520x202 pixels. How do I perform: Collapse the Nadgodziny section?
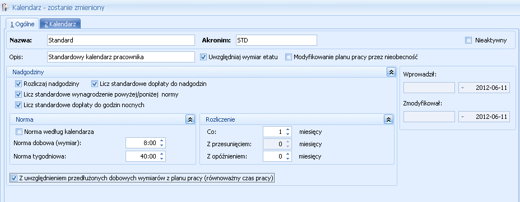pos(391,73)
